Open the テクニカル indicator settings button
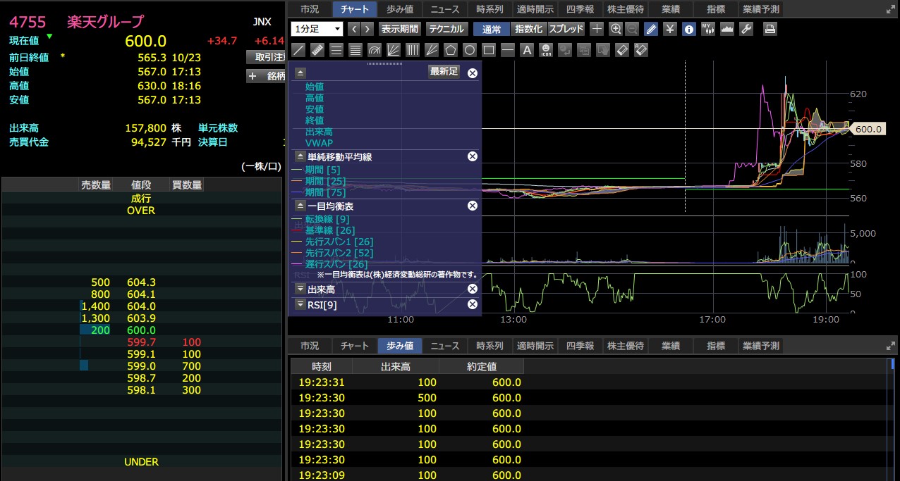Viewport: 900px width, 481px height. pos(446,29)
